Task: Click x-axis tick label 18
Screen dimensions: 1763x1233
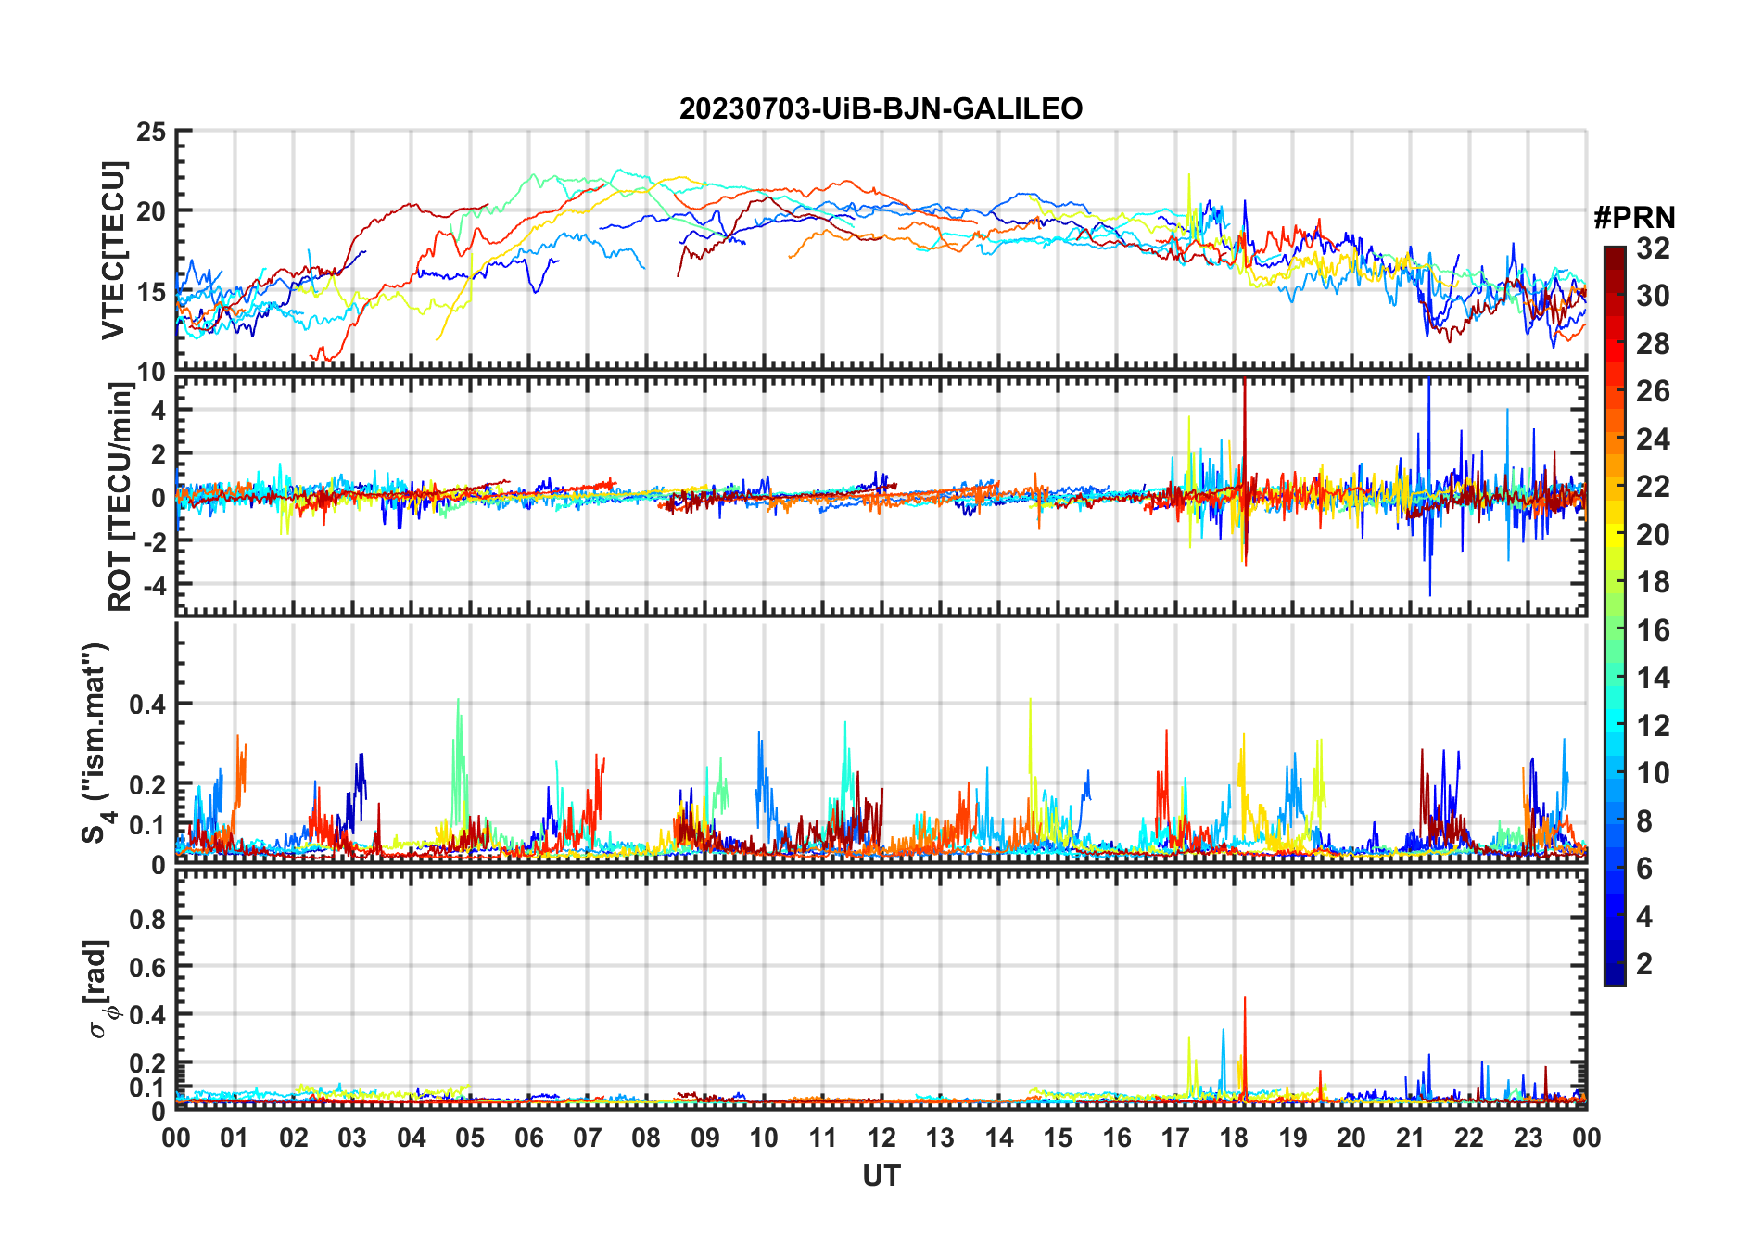Action: click(1234, 1138)
